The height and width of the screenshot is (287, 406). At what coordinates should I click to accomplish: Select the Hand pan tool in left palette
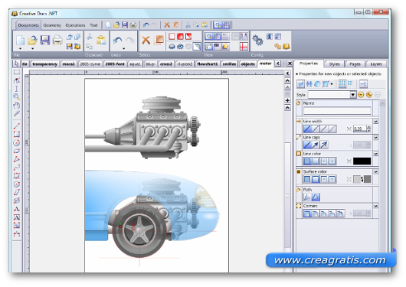pos(17,105)
